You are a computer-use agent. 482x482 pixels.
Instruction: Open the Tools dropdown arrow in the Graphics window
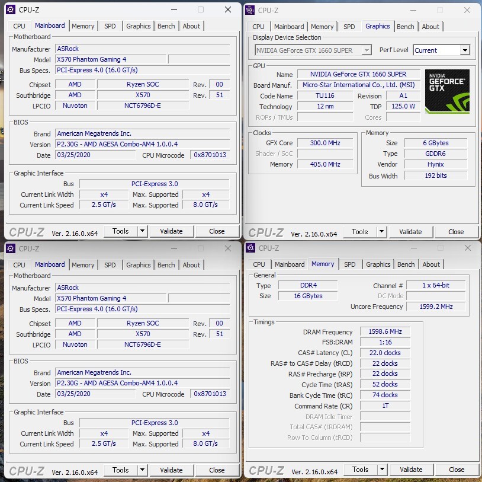point(381,232)
